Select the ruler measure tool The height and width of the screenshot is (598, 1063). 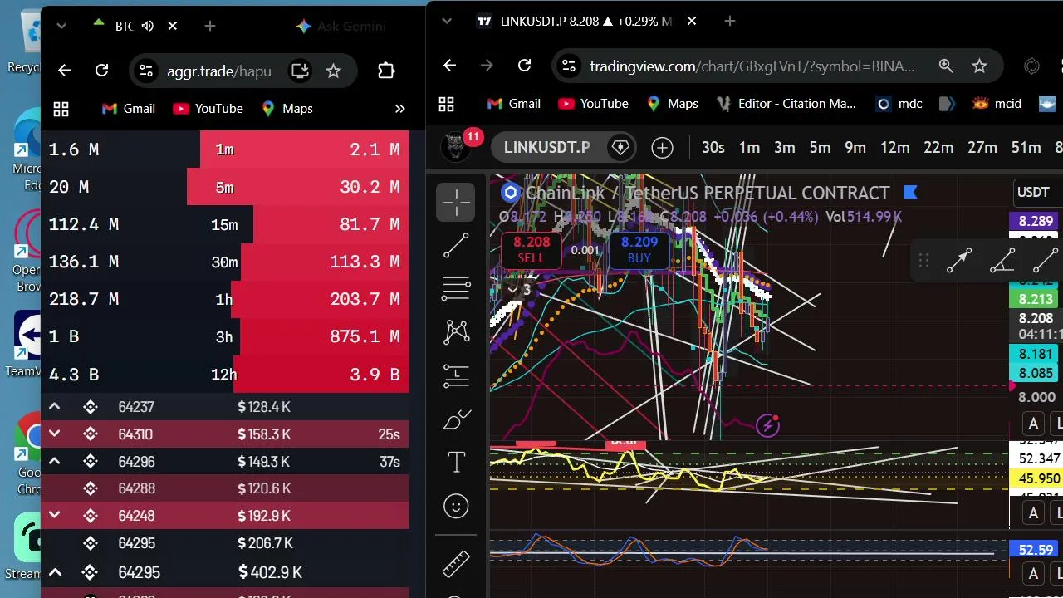click(456, 564)
